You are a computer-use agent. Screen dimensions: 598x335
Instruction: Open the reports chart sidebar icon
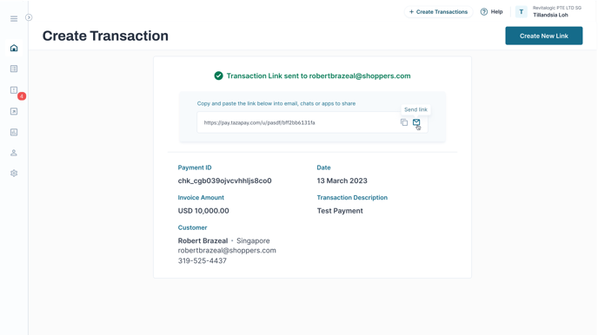click(x=14, y=132)
